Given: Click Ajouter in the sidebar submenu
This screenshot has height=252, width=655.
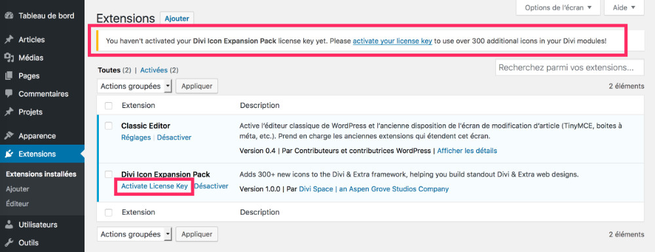Looking at the screenshot, I should pyautogui.click(x=18, y=189).
